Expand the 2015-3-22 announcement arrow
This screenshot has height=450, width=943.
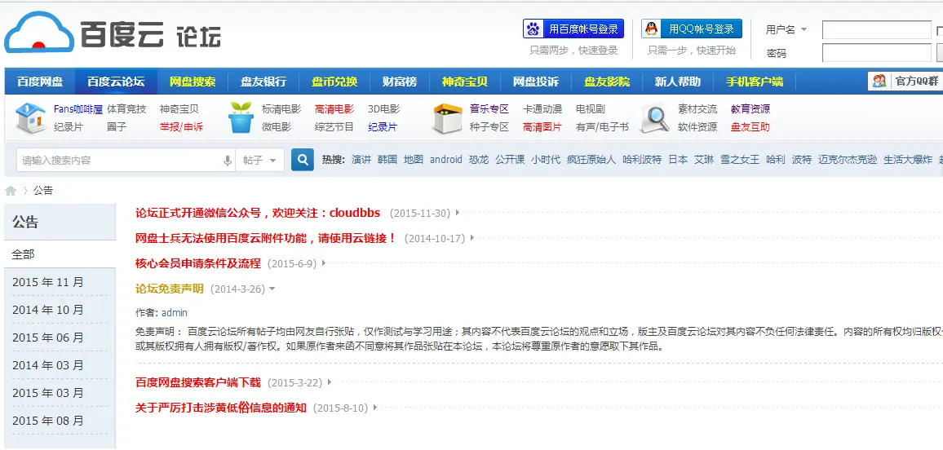pyautogui.click(x=330, y=382)
